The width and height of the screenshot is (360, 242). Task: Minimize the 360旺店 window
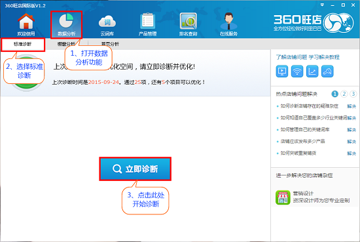pyautogui.click(x=333, y=5)
